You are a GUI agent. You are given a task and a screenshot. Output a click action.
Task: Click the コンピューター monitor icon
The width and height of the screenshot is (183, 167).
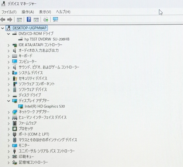(x=15, y=62)
